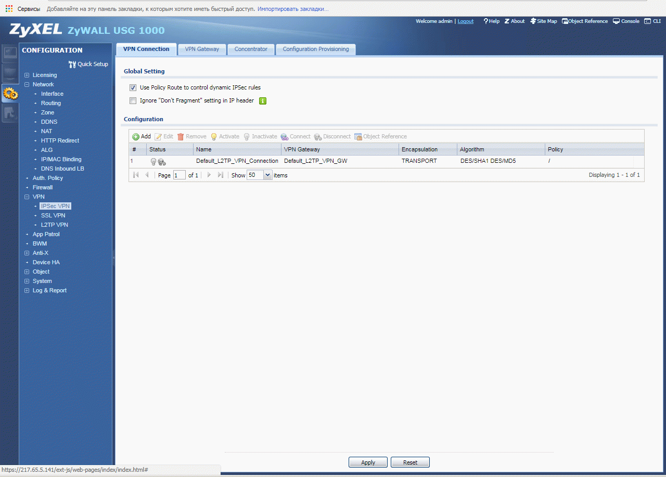Open the Configuration Provisioning tab
The height and width of the screenshot is (477, 666).
[316, 49]
